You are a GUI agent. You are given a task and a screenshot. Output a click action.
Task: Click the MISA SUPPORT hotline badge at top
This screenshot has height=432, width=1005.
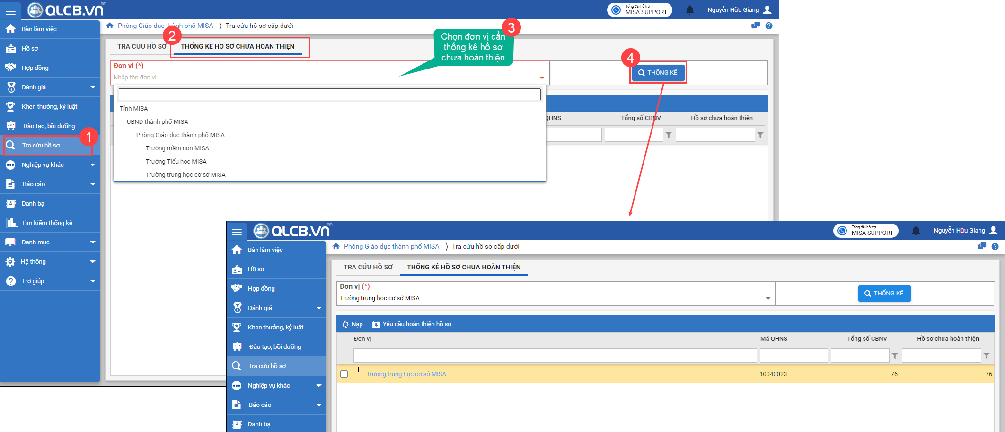639,10
